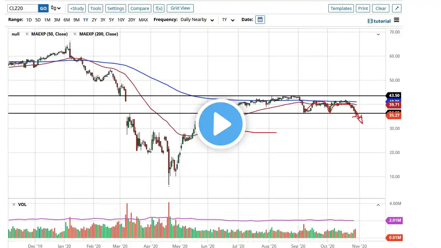This screenshot has height=248, width=441.
Task: Select the 5D range
Action: tap(38, 20)
